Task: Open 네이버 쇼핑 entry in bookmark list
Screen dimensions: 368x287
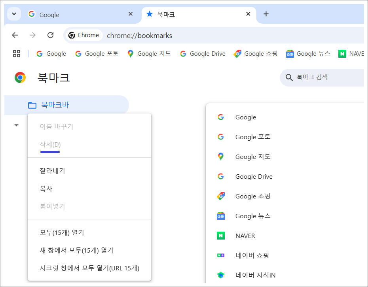Action: (285, 255)
